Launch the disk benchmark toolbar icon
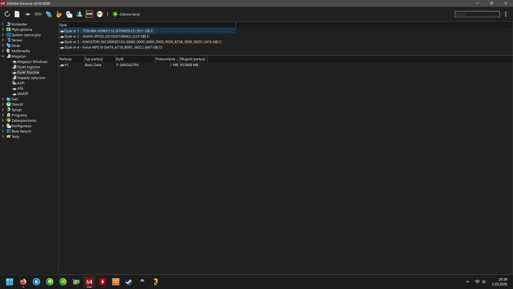The image size is (513, 289). (x=28, y=14)
